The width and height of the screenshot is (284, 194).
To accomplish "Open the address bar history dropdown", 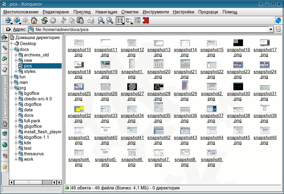I will 271,30.
